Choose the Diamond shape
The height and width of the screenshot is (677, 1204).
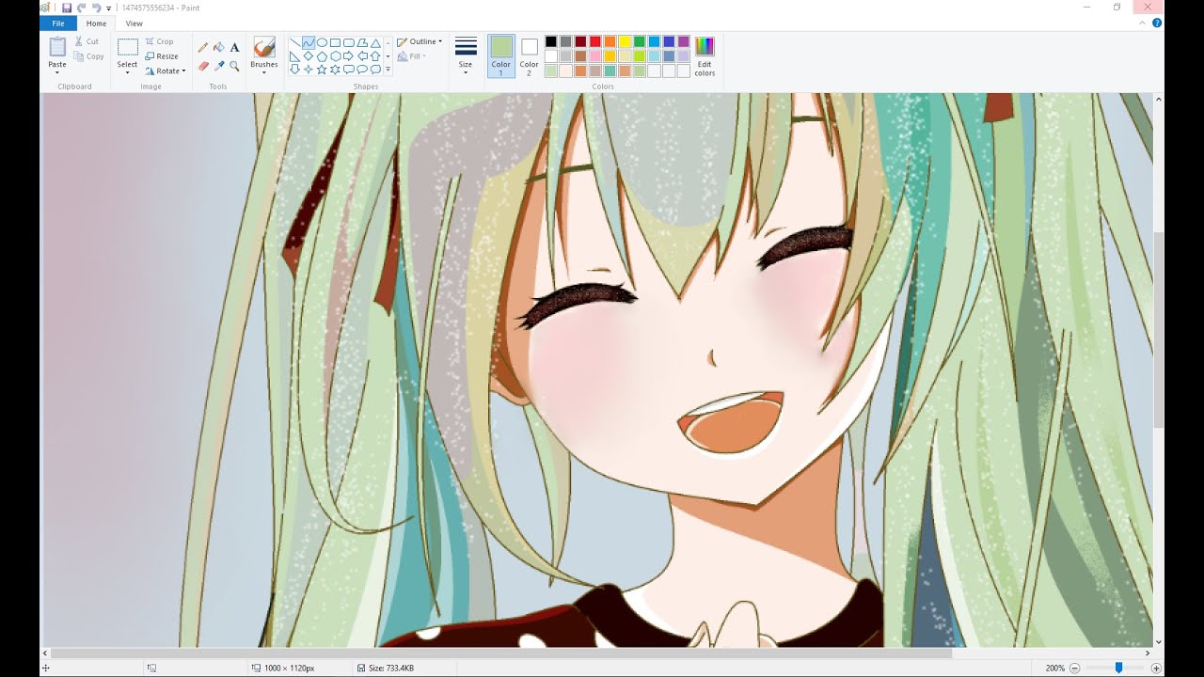(x=309, y=56)
